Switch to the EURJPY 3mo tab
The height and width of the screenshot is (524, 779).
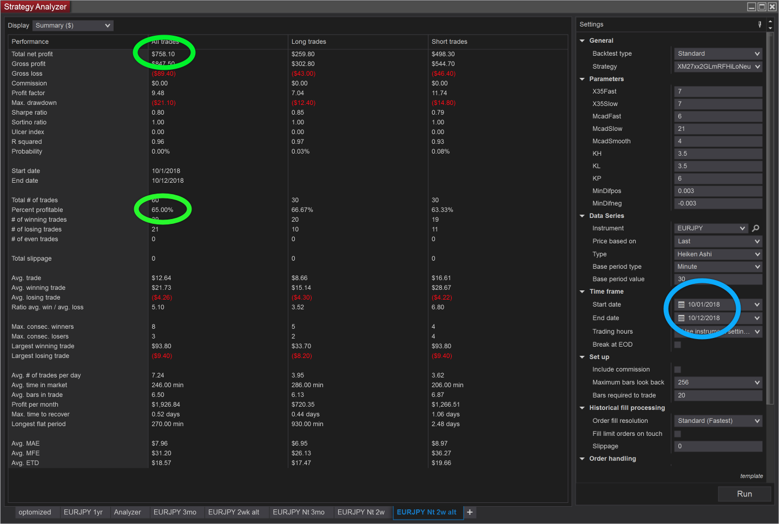click(175, 512)
